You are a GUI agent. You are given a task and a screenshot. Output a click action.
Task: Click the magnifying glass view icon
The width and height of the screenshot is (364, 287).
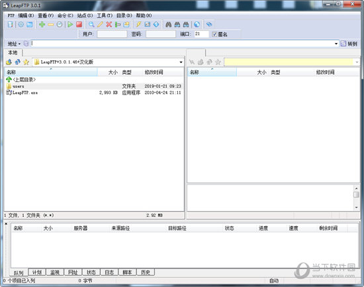[91, 24]
